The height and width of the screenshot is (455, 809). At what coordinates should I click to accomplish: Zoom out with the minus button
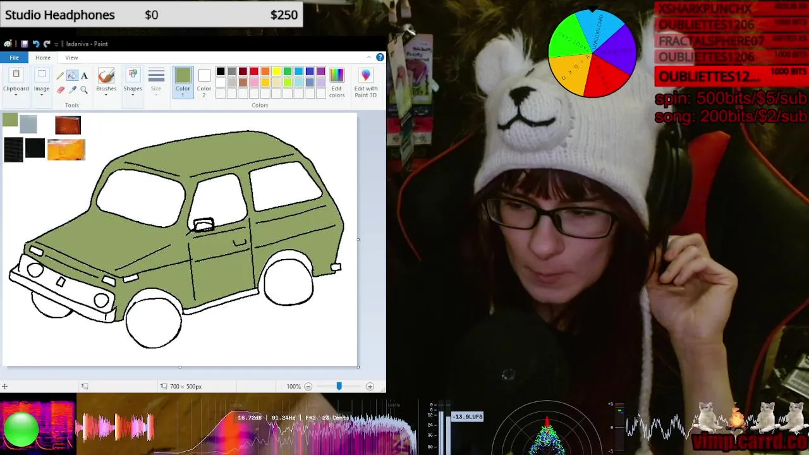click(x=308, y=386)
